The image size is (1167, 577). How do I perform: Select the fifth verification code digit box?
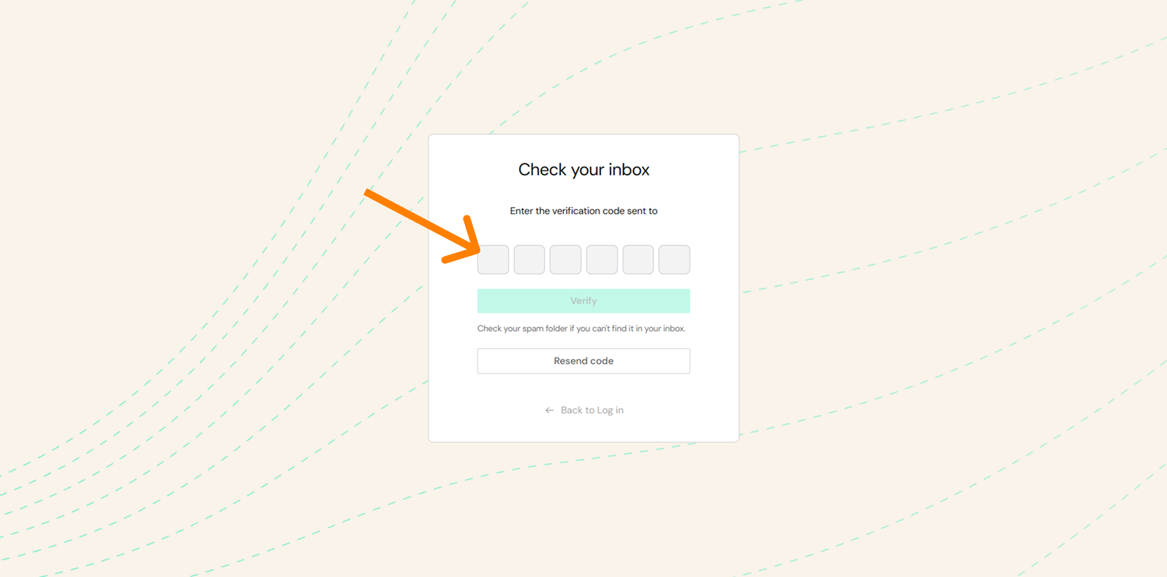coord(638,259)
